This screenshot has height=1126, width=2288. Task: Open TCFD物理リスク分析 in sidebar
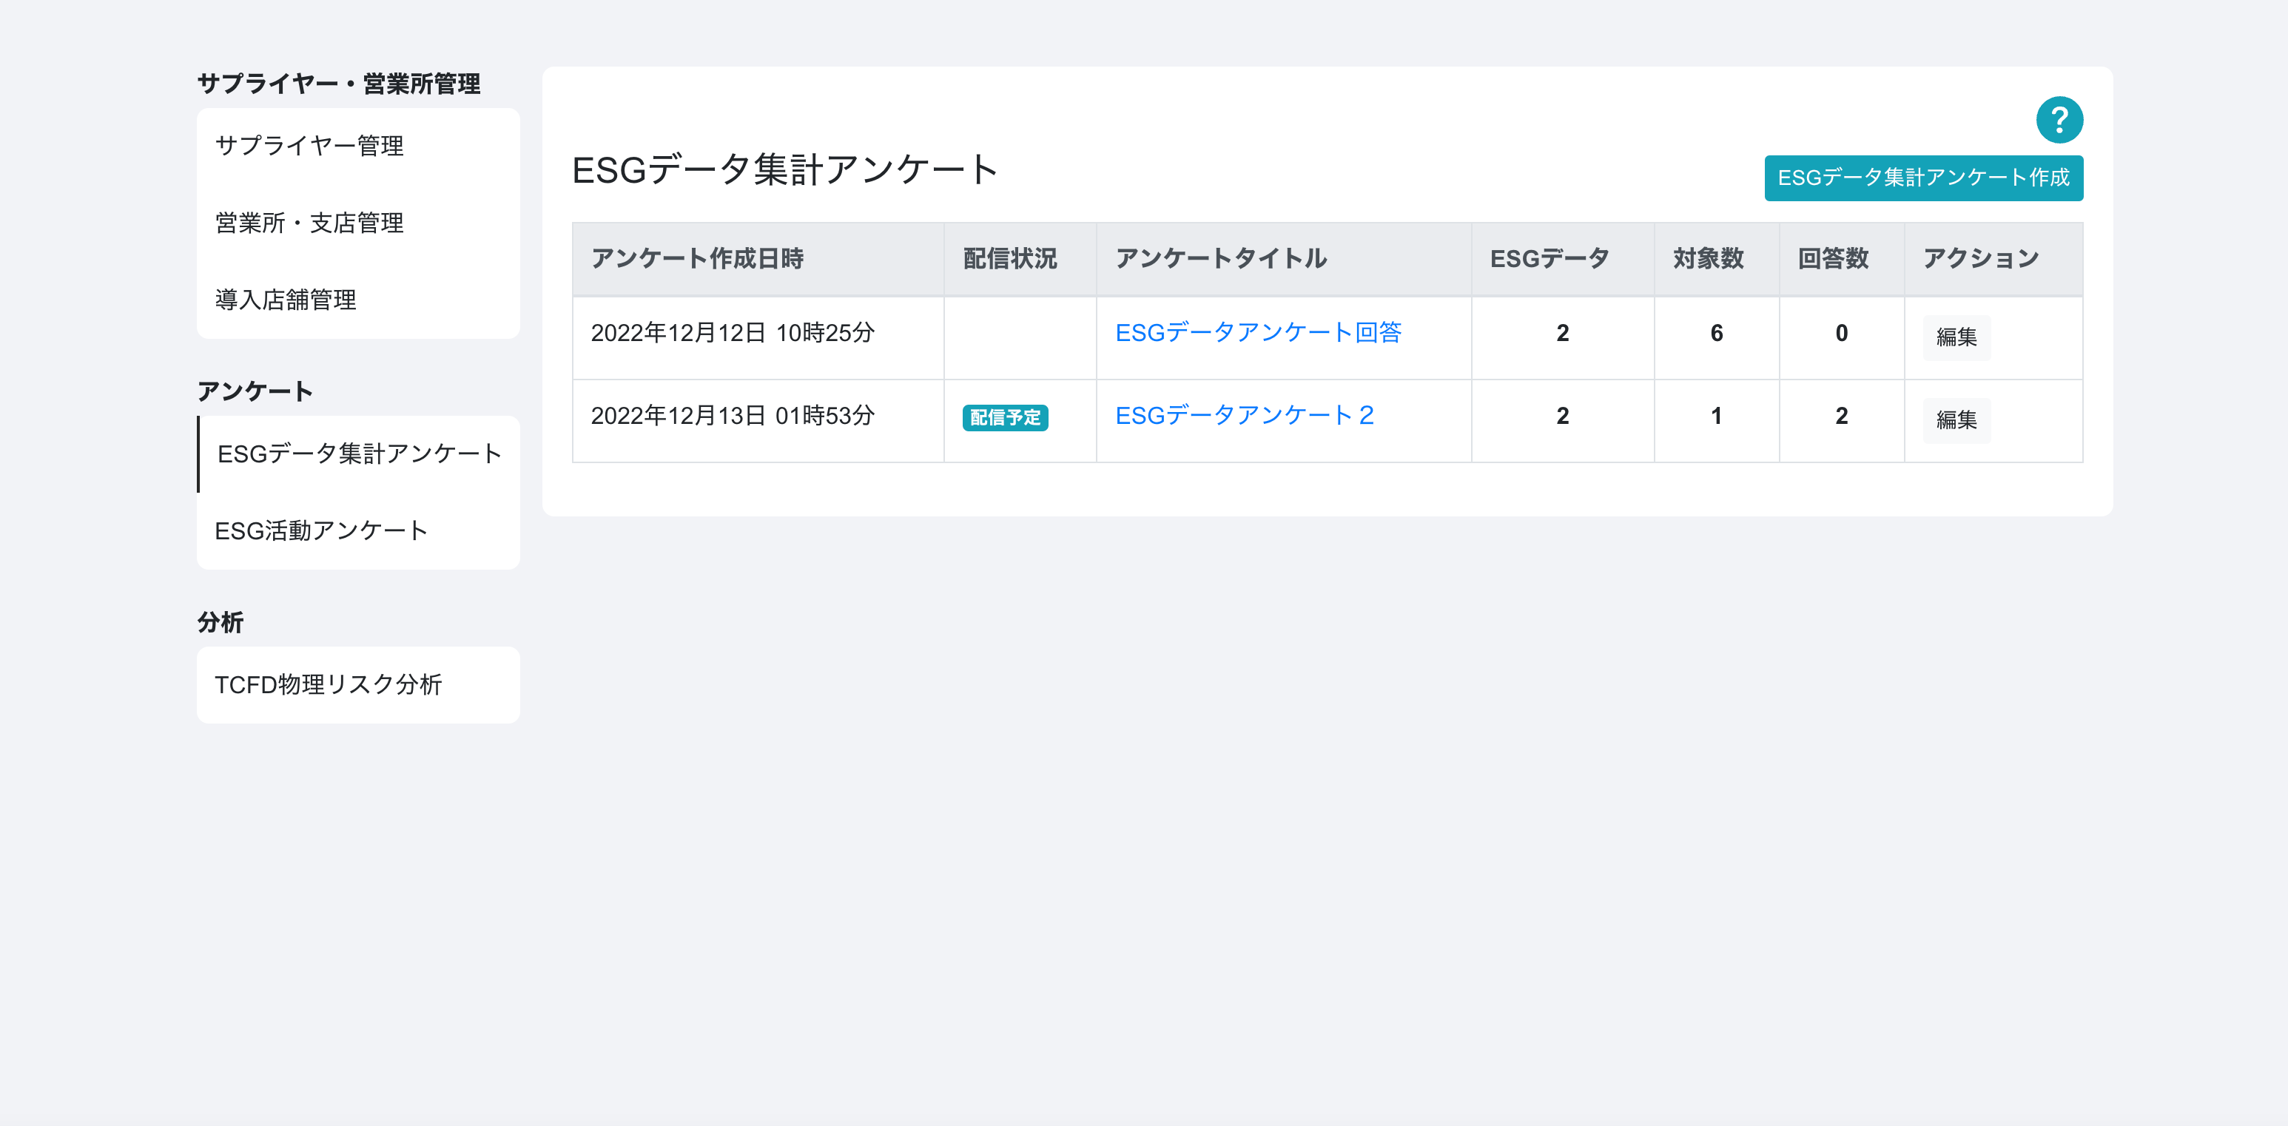click(328, 684)
